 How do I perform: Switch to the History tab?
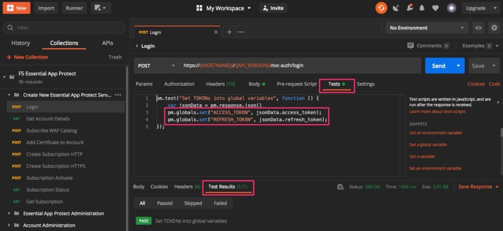pyautogui.click(x=20, y=43)
